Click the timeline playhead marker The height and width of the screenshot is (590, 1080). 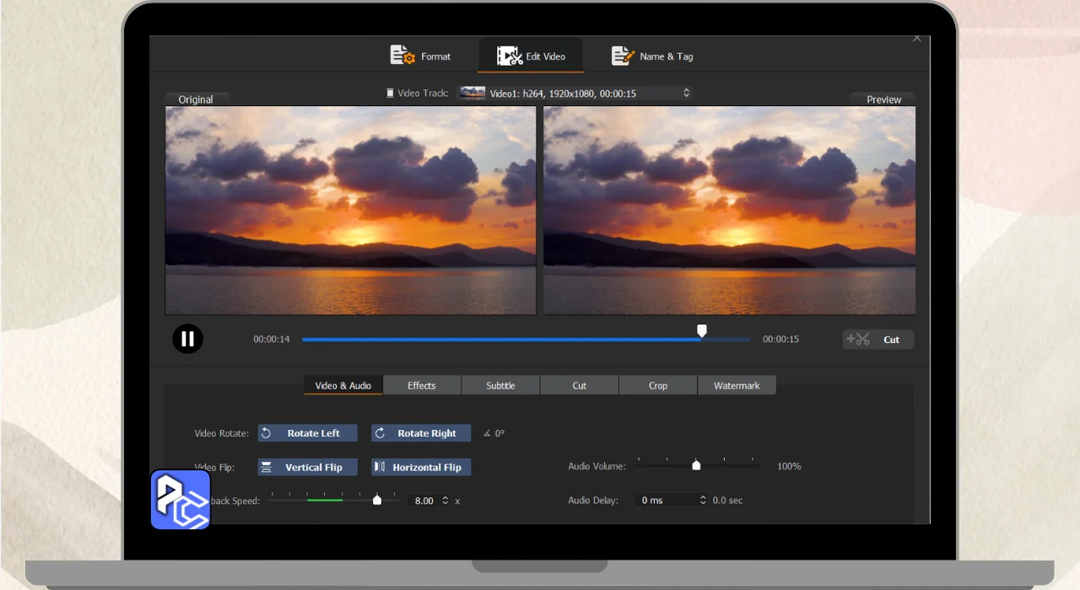pyautogui.click(x=702, y=331)
